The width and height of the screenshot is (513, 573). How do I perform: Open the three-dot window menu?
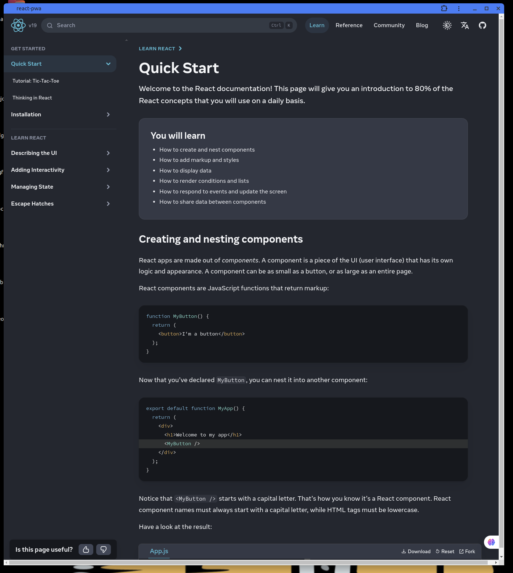tap(459, 8)
